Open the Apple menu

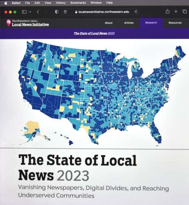click(6, 3)
